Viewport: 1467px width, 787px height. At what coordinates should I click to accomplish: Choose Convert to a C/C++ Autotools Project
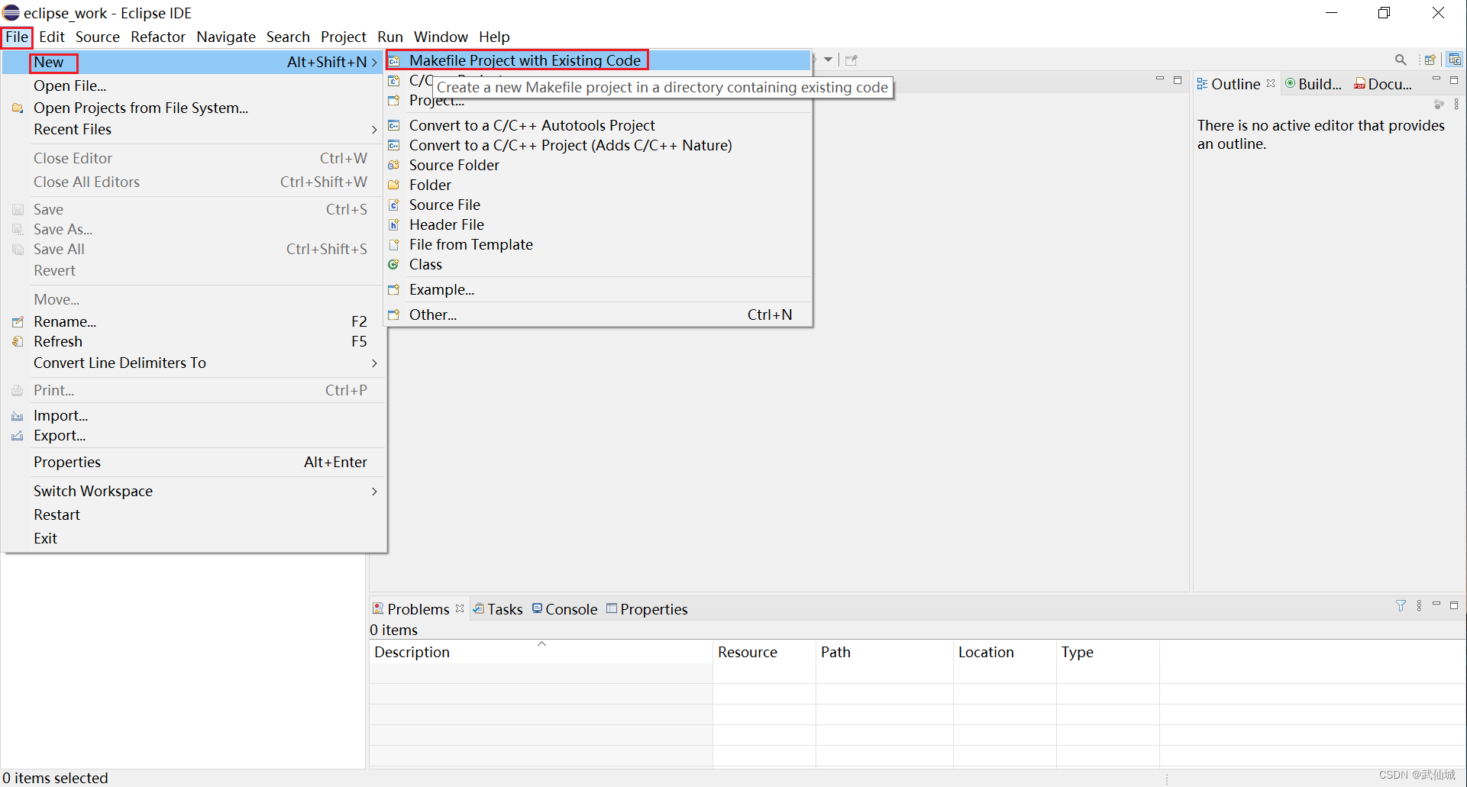[597, 125]
